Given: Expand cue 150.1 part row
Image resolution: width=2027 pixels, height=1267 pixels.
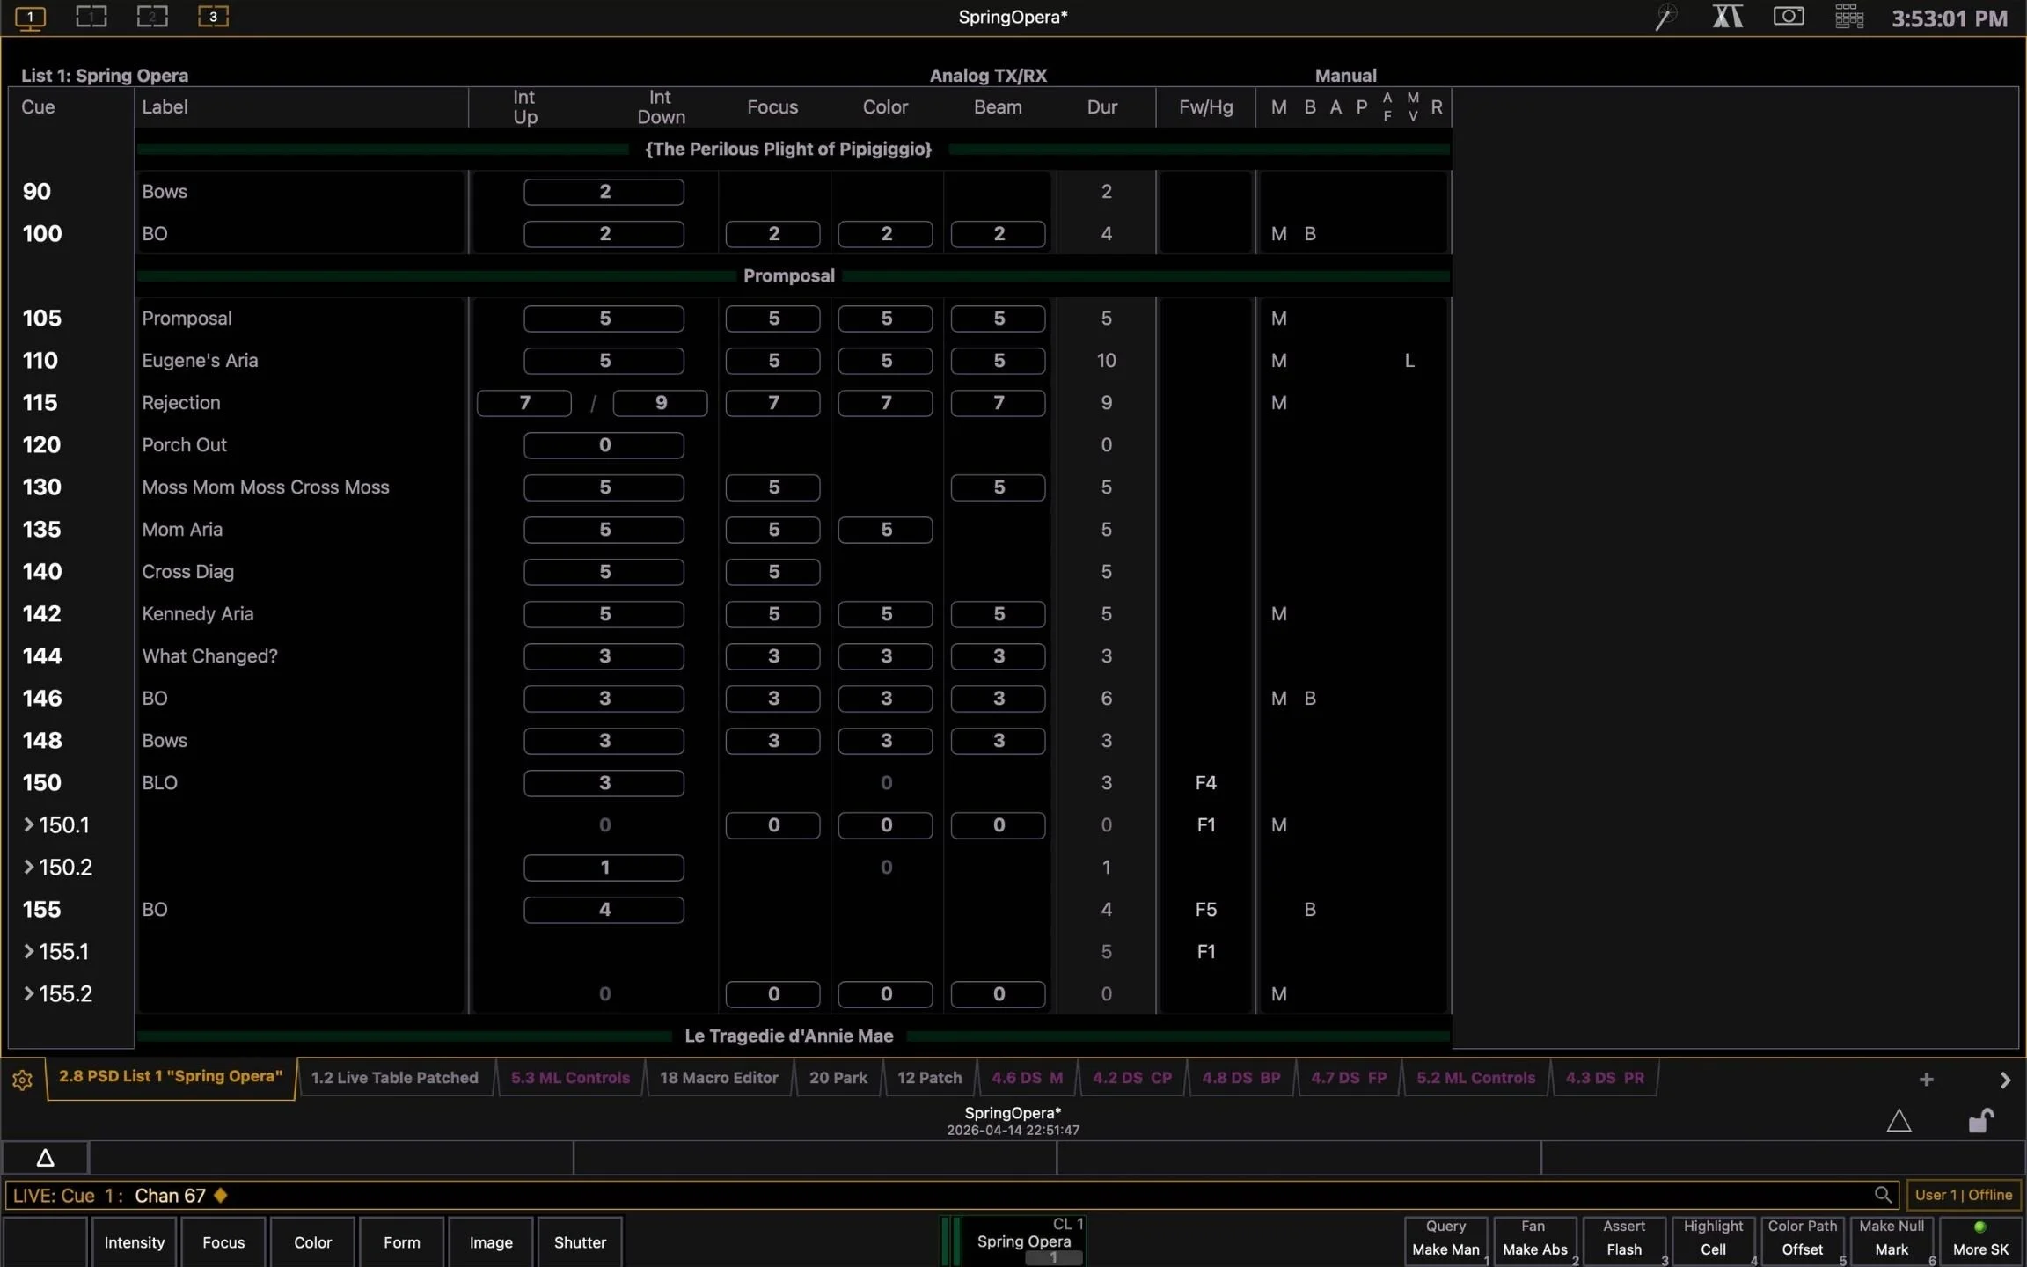Looking at the screenshot, I should pyautogui.click(x=29, y=824).
